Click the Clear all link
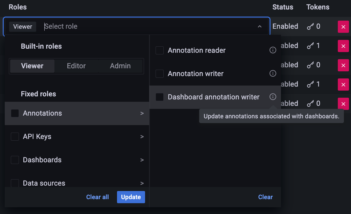The image size is (351, 214). tap(97, 197)
